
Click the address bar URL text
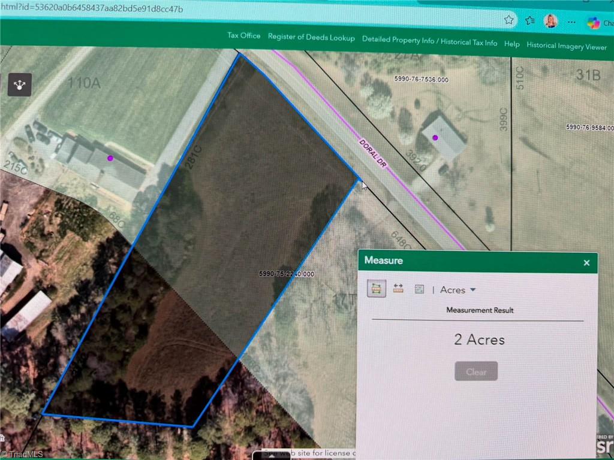(92, 8)
